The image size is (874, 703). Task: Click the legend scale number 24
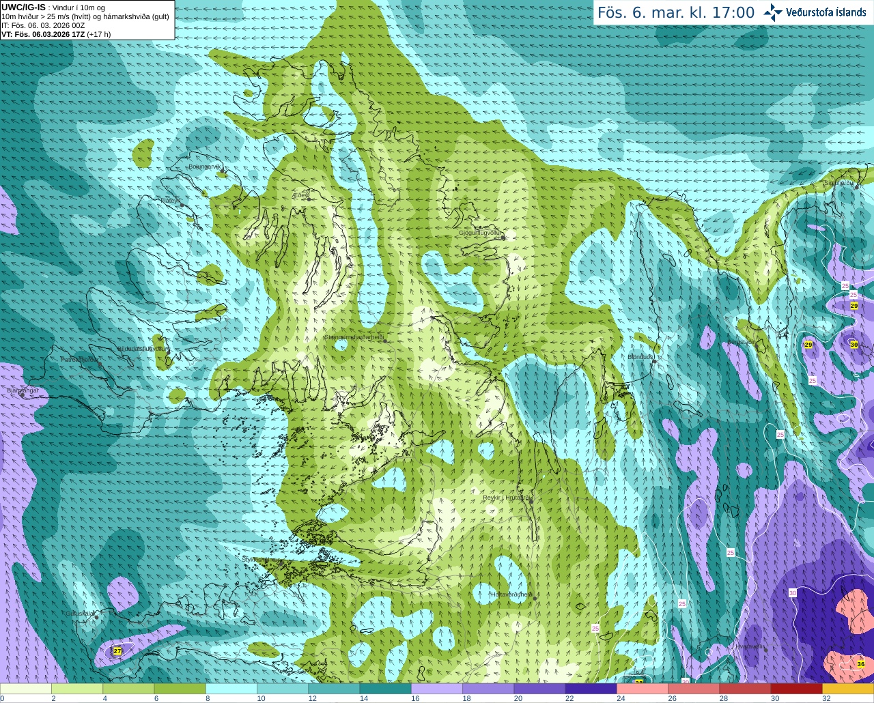click(621, 698)
